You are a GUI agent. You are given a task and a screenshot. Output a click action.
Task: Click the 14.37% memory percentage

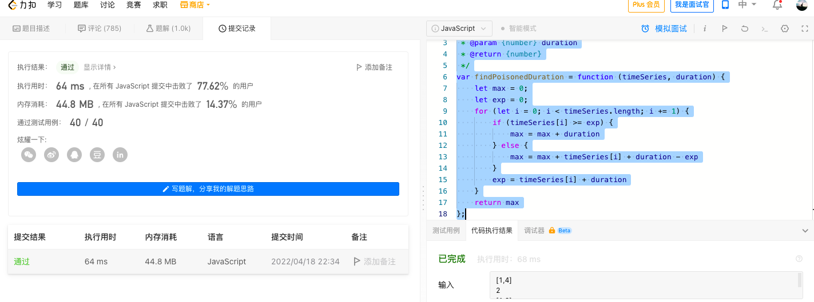pyautogui.click(x=221, y=104)
